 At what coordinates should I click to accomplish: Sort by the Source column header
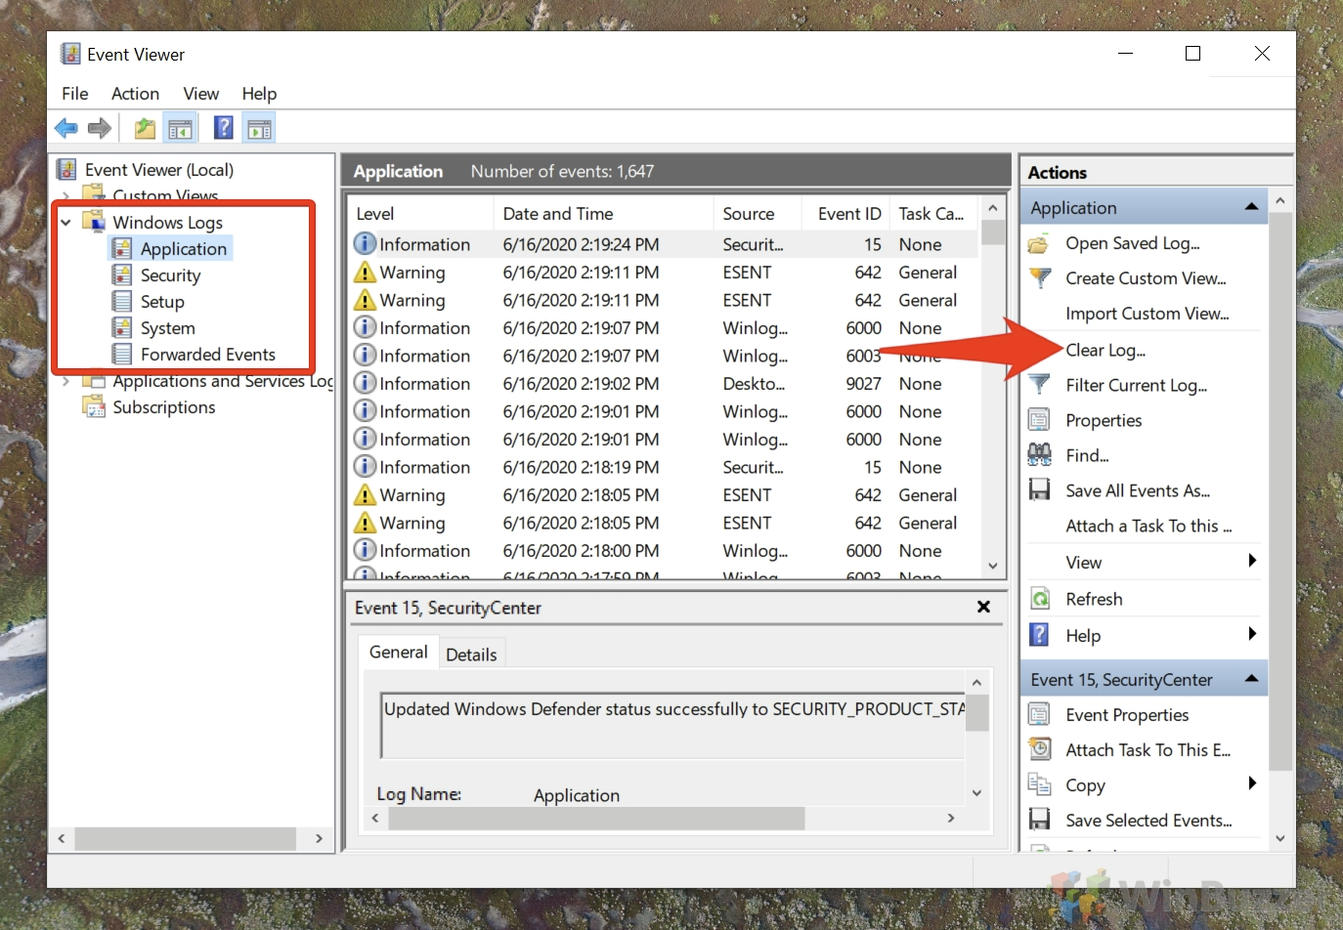point(758,213)
